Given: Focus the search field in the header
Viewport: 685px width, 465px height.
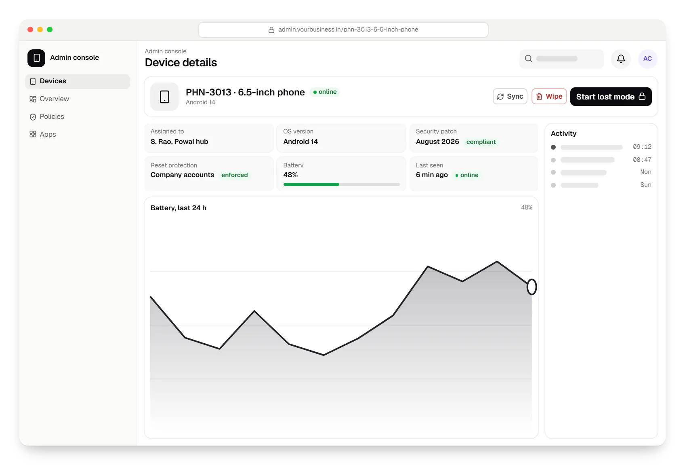Looking at the screenshot, I should click(561, 59).
